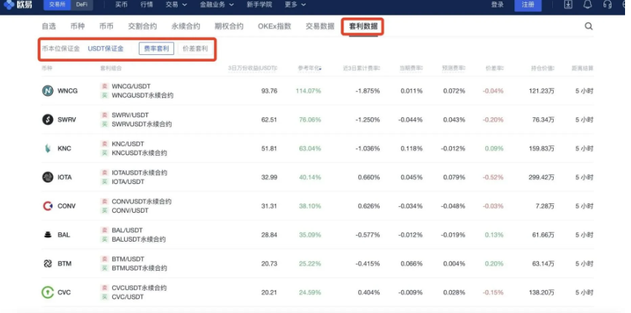Click KNC cumulative rate -1.036%
Image resolution: width=631 pixels, height=313 pixels.
367,148
